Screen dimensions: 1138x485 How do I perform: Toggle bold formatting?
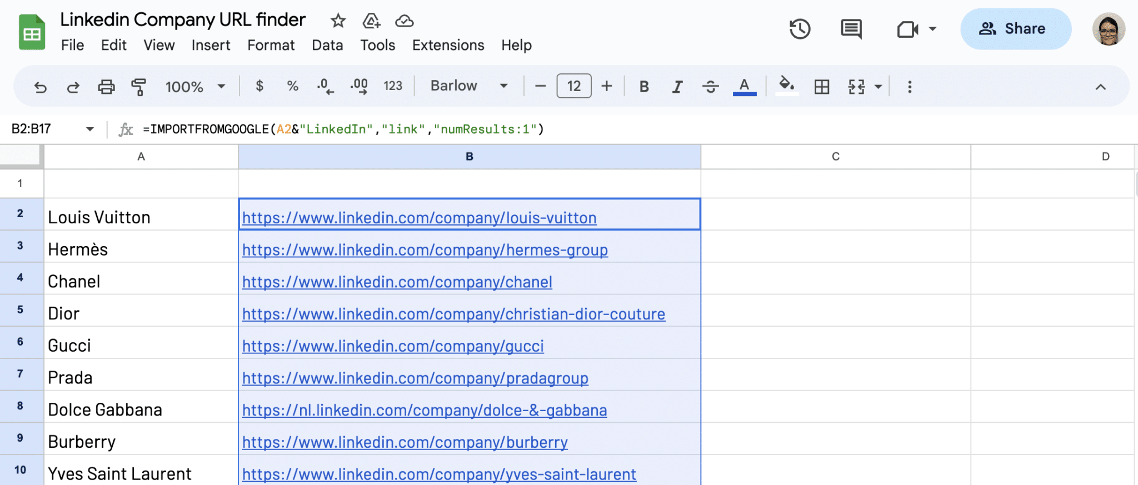tap(644, 87)
